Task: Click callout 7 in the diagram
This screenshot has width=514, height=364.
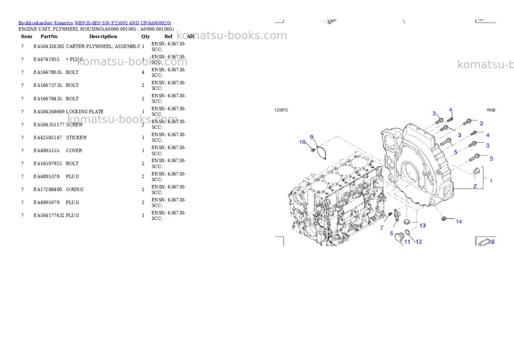Action: tap(381, 227)
